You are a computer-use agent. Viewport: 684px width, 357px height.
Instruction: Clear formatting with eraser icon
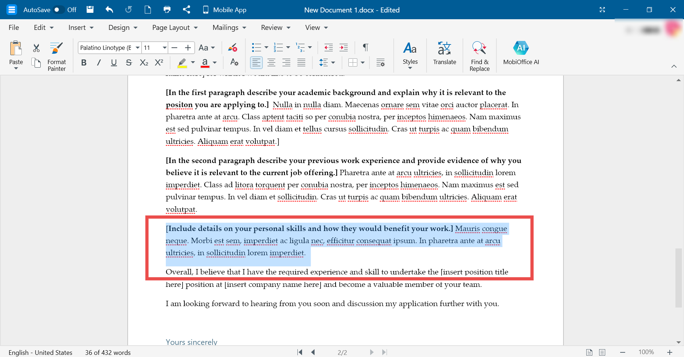(x=233, y=47)
